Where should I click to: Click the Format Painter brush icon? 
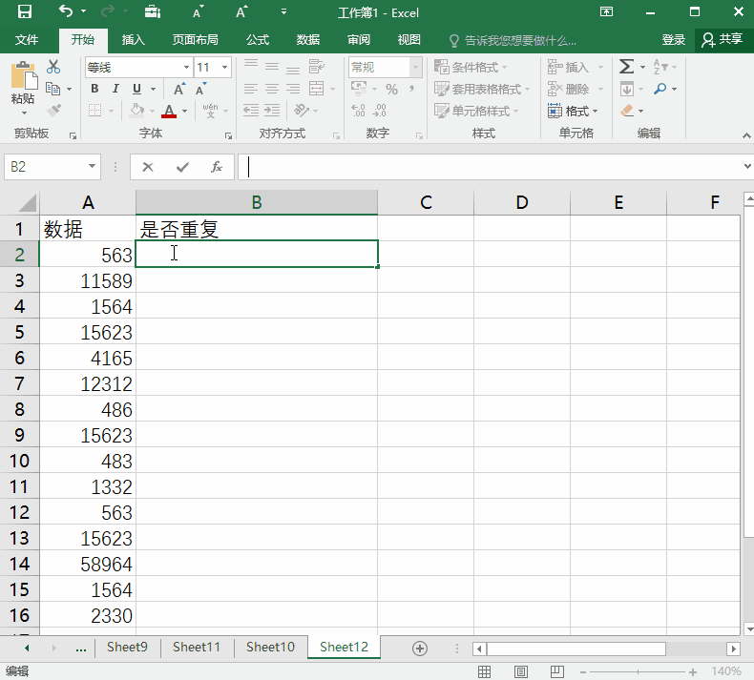[53, 111]
